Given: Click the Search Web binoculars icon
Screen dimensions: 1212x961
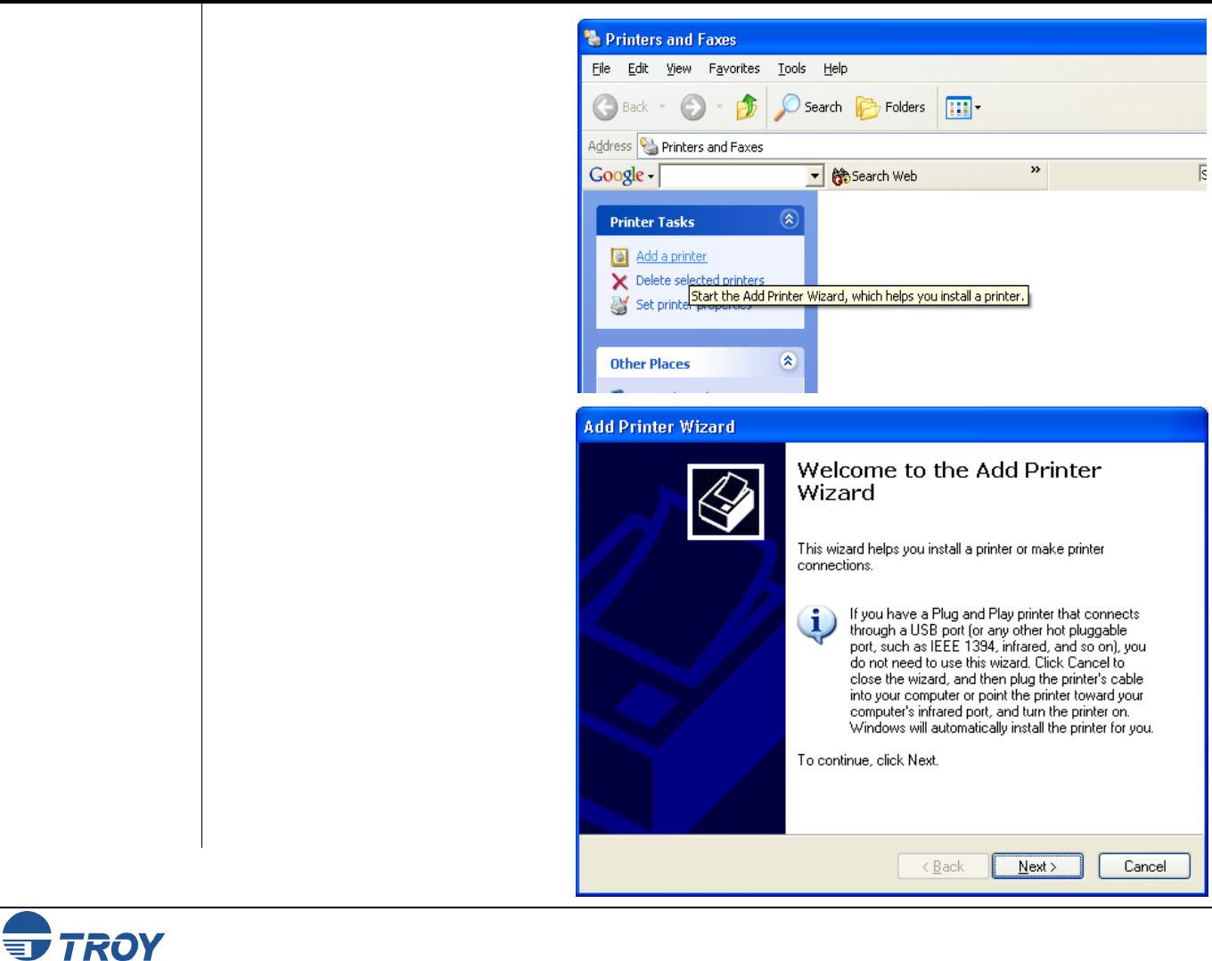Looking at the screenshot, I should [840, 177].
